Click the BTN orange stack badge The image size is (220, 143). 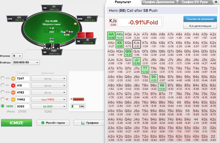(x=13, y=93)
